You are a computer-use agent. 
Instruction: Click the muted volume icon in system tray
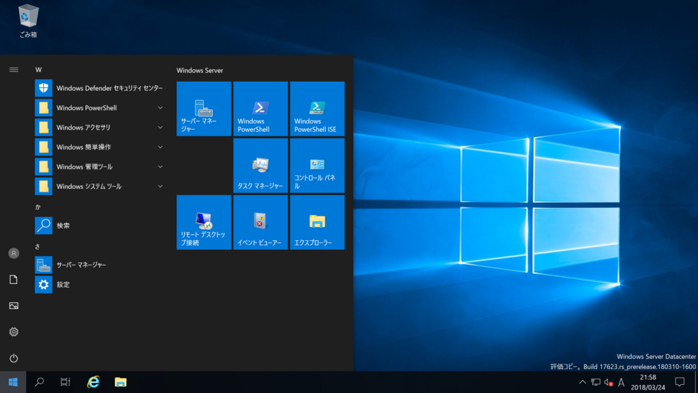tap(609, 383)
